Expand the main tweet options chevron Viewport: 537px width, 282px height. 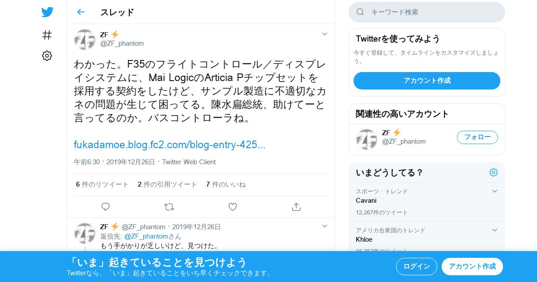325,34
